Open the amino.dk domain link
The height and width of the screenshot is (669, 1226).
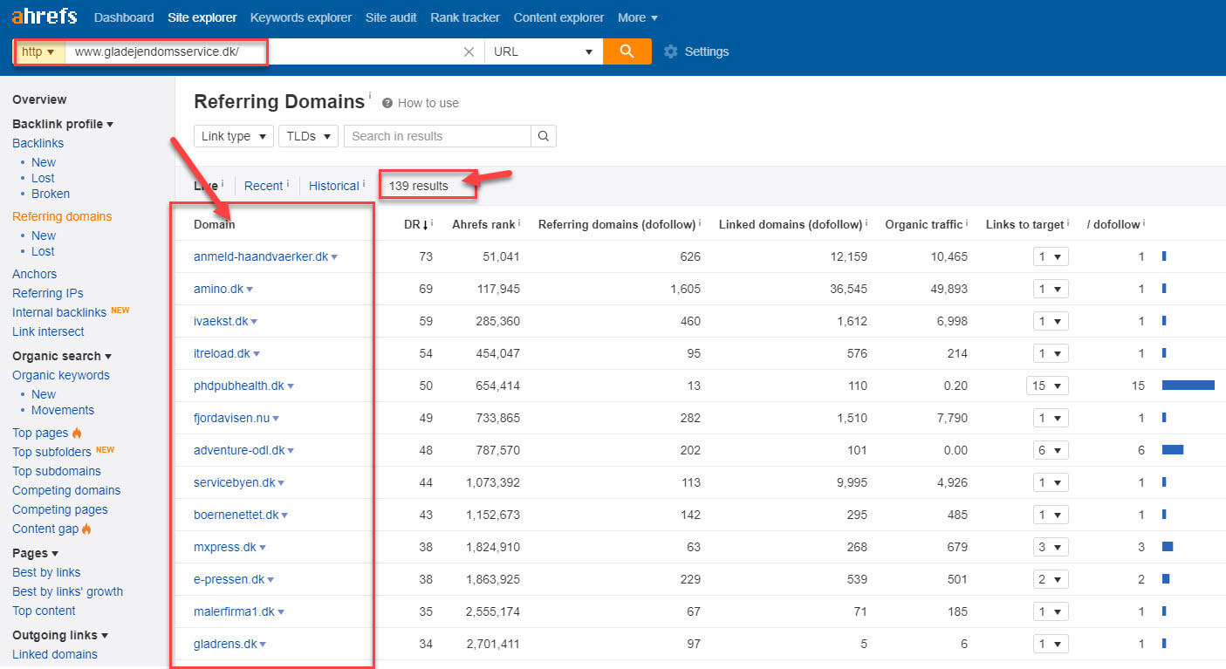[218, 289]
